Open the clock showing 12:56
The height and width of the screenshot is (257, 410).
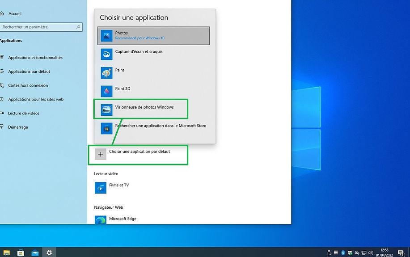385,253
